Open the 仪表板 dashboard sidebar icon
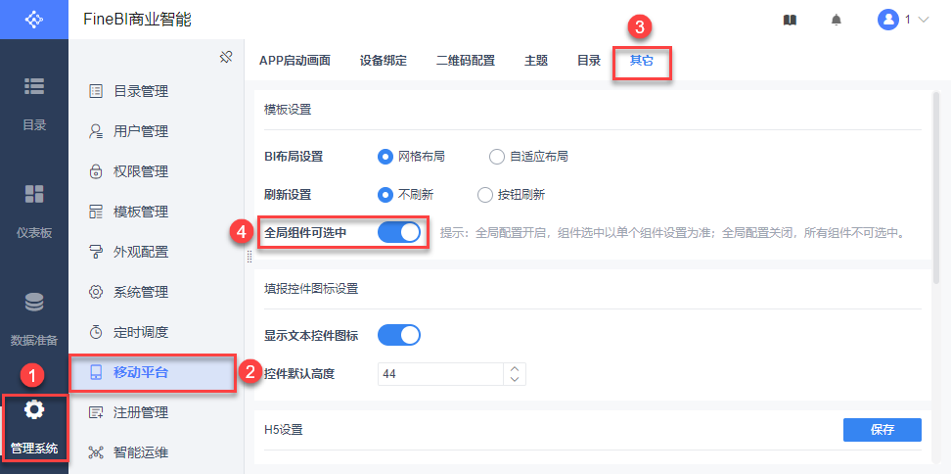 [34, 194]
